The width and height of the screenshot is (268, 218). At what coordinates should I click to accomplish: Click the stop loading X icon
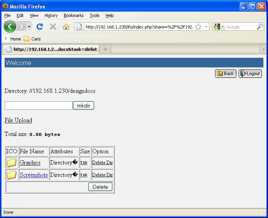(x=53, y=27)
